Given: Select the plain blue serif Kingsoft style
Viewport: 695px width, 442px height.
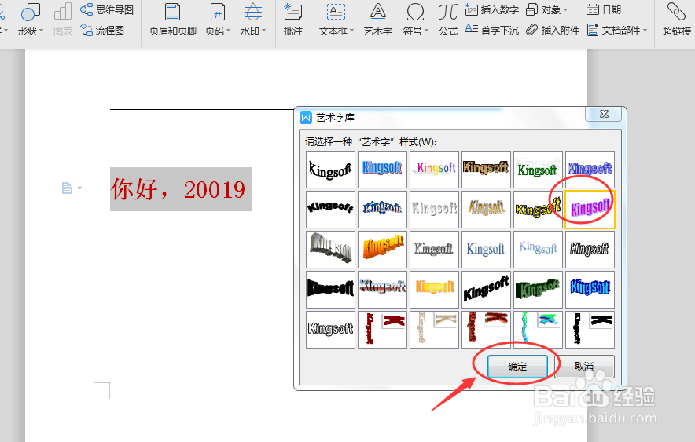Looking at the screenshot, I should 486,249.
